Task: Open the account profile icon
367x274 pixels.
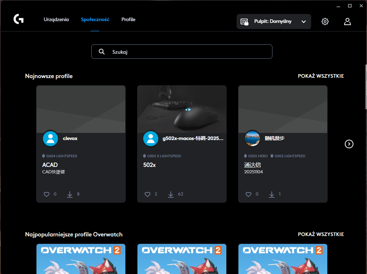Action: pos(347,21)
